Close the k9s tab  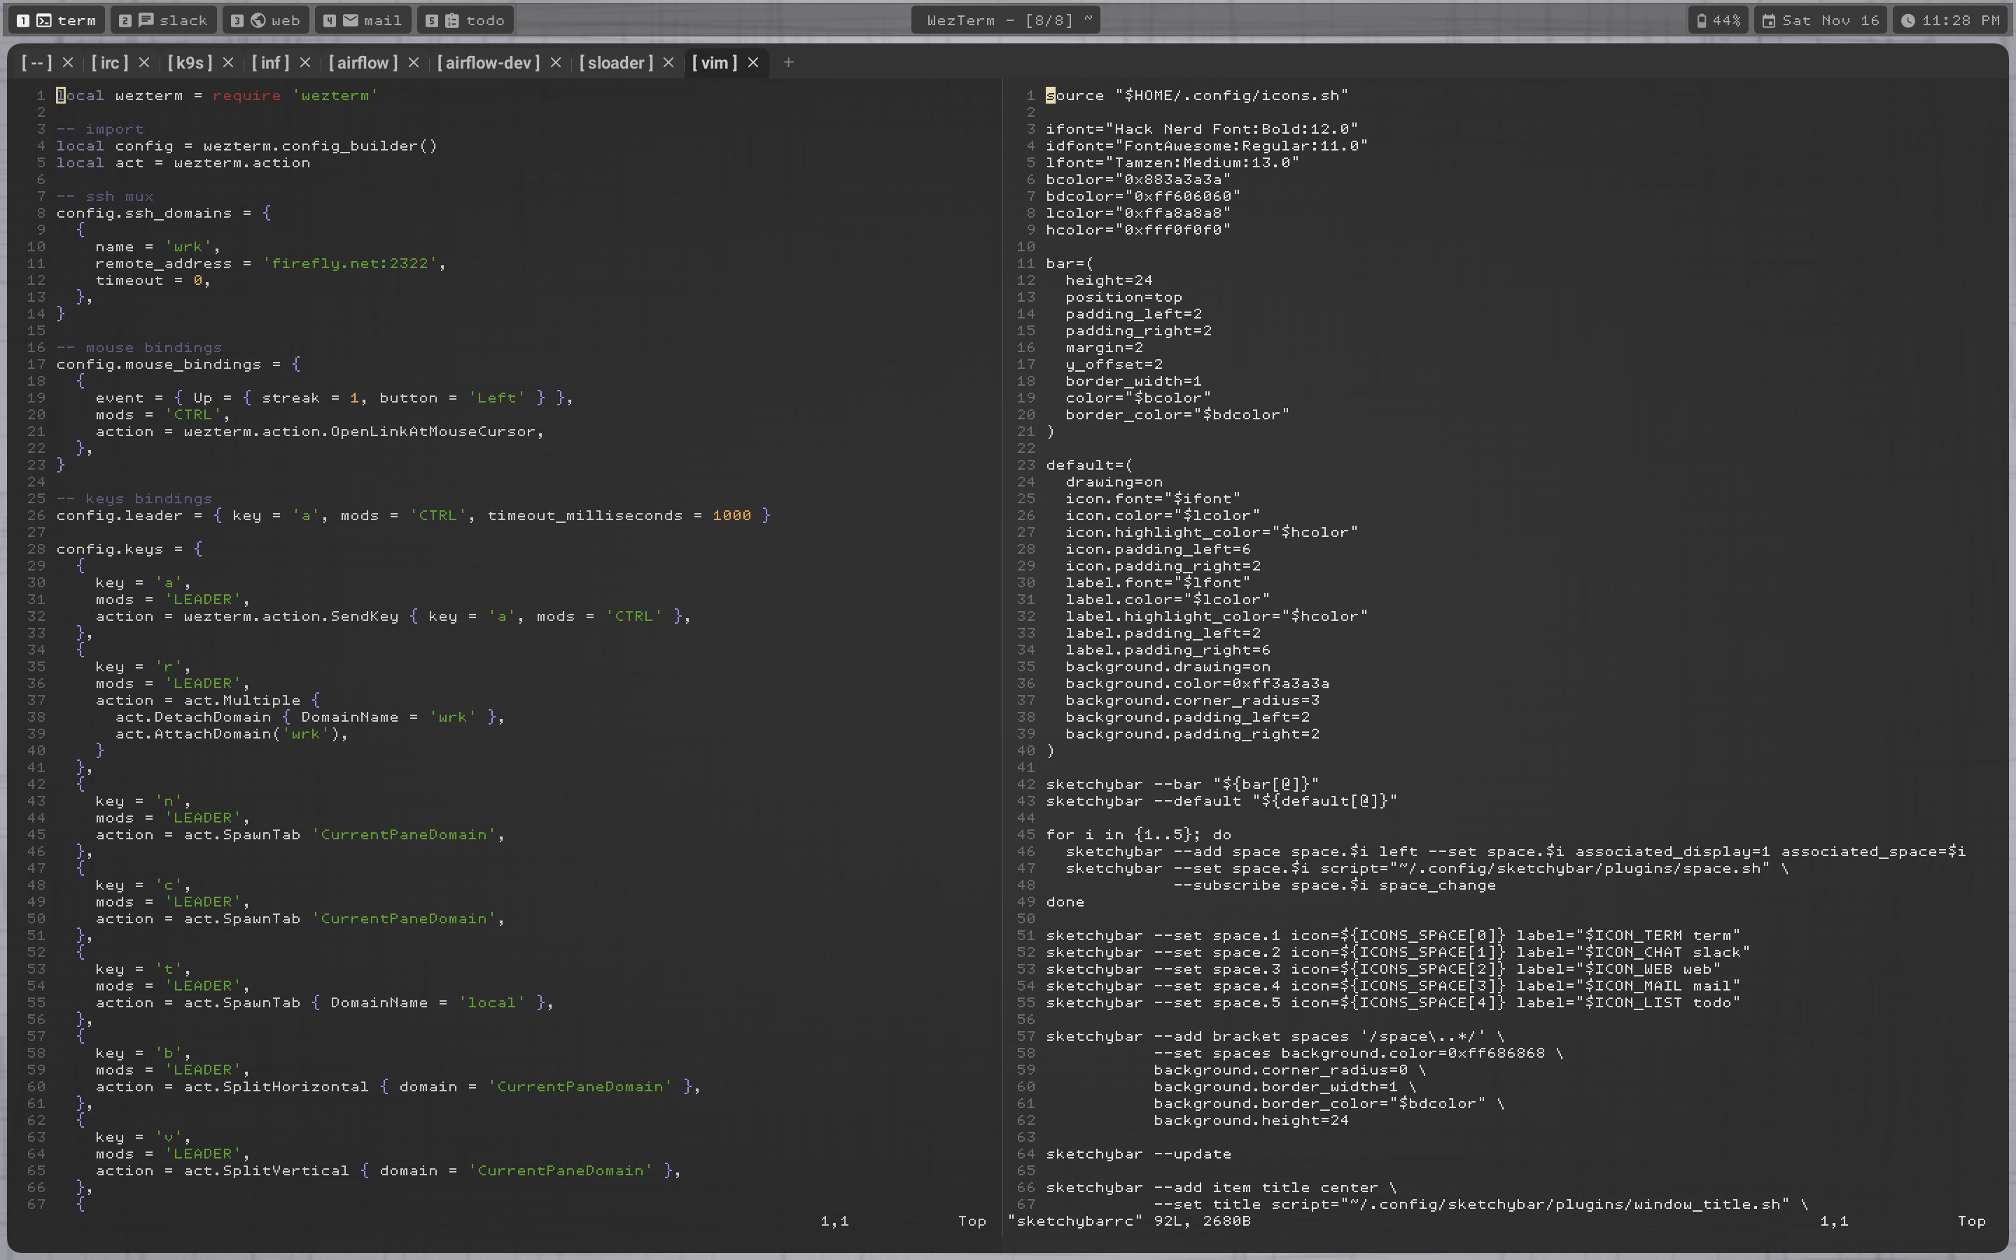point(227,62)
